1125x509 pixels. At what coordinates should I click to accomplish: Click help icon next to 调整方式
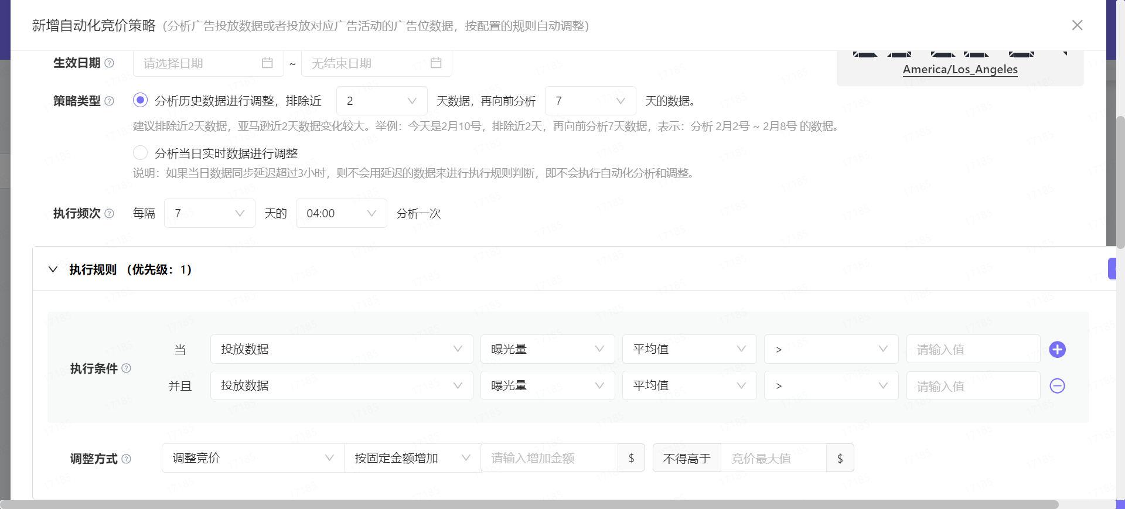[126, 459]
